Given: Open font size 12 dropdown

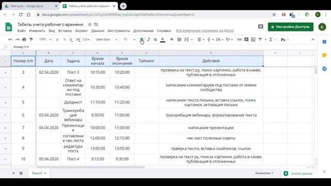Looking at the screenshot, I should pos(129,39).
